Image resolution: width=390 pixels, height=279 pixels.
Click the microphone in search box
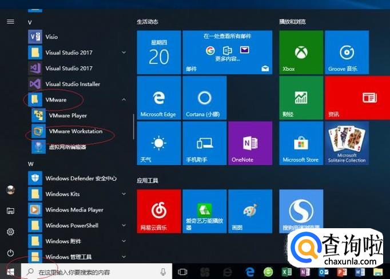coord(163,272)
